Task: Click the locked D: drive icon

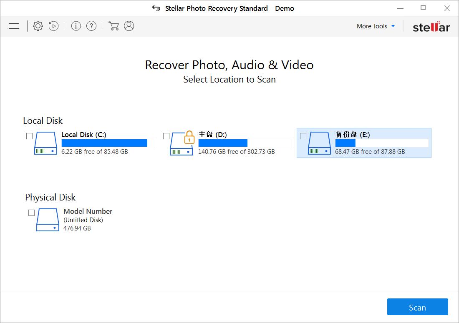Action: click(181, 144)
